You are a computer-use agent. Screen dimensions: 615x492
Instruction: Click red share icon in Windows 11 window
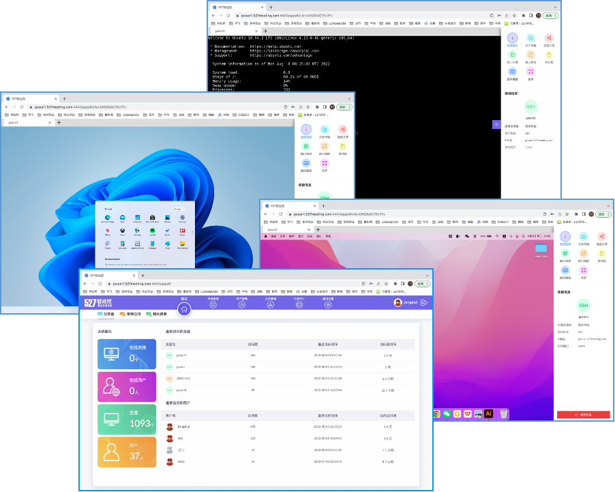pyautogui.click(x=343, y=130)
